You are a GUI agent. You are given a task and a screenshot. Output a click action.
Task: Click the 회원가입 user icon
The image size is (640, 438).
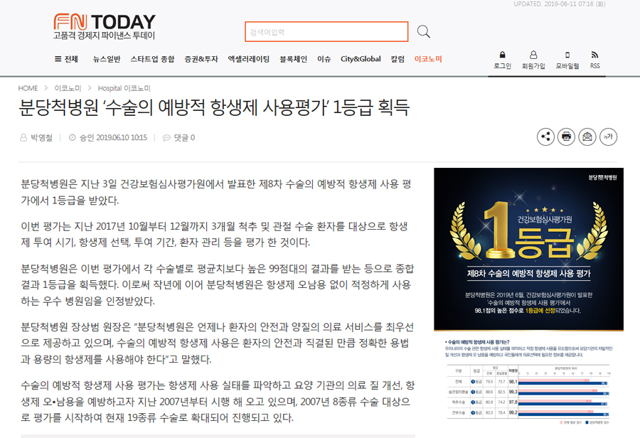tap(533, 55)
